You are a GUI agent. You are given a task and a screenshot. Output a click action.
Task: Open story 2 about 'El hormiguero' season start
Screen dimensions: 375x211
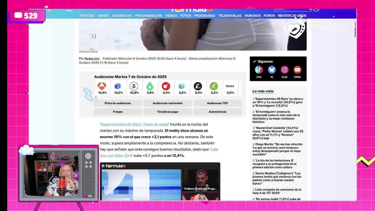[x=276, y=117]
